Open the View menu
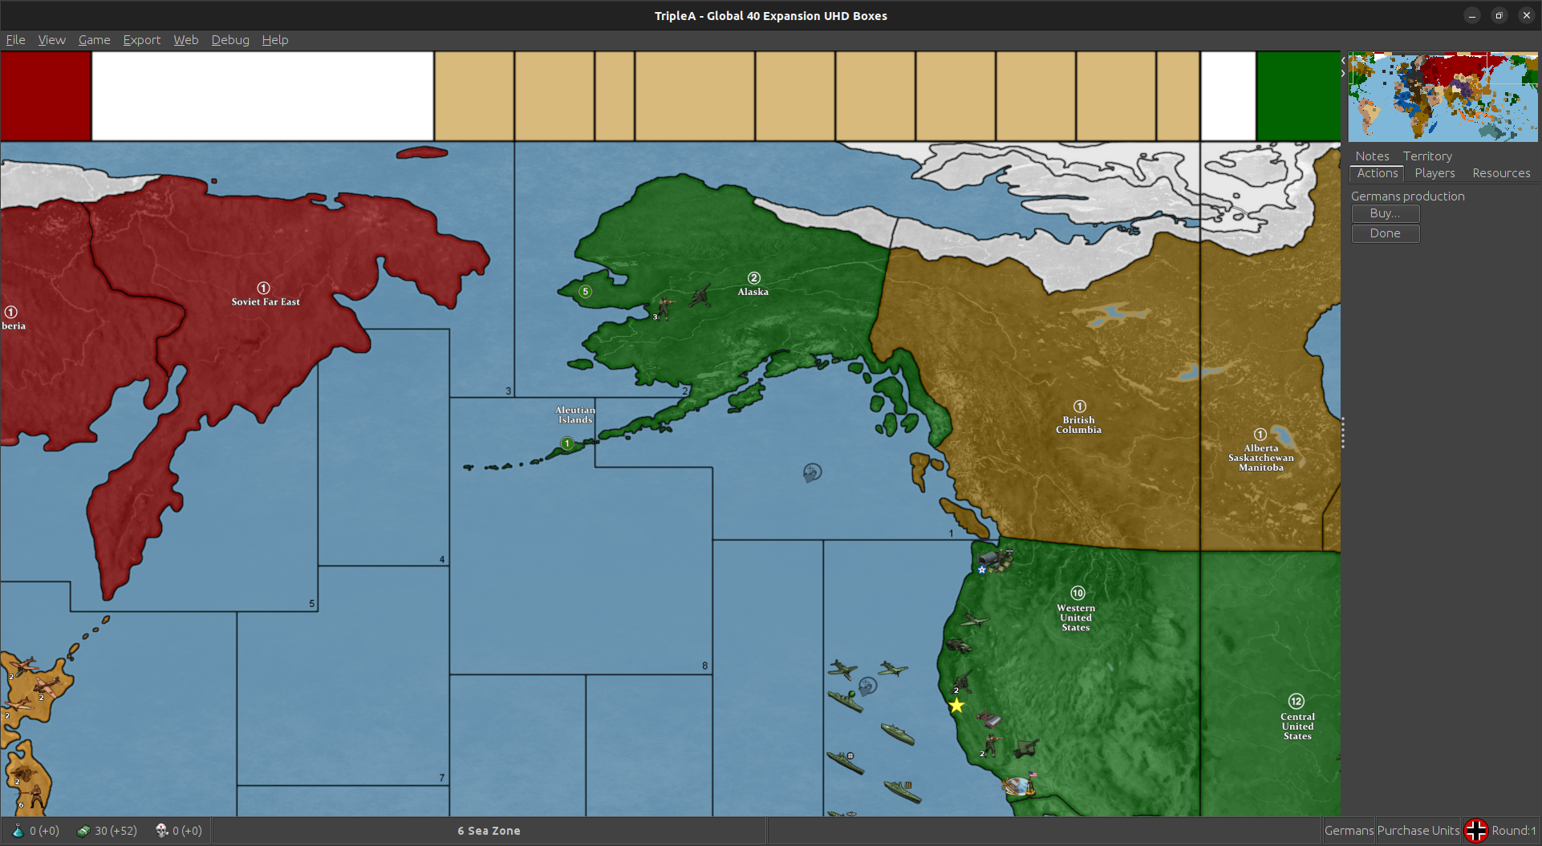The image size is (1542, 846). click(51, 40)
